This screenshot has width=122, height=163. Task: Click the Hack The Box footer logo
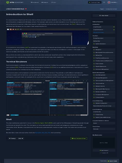[112, 161]
